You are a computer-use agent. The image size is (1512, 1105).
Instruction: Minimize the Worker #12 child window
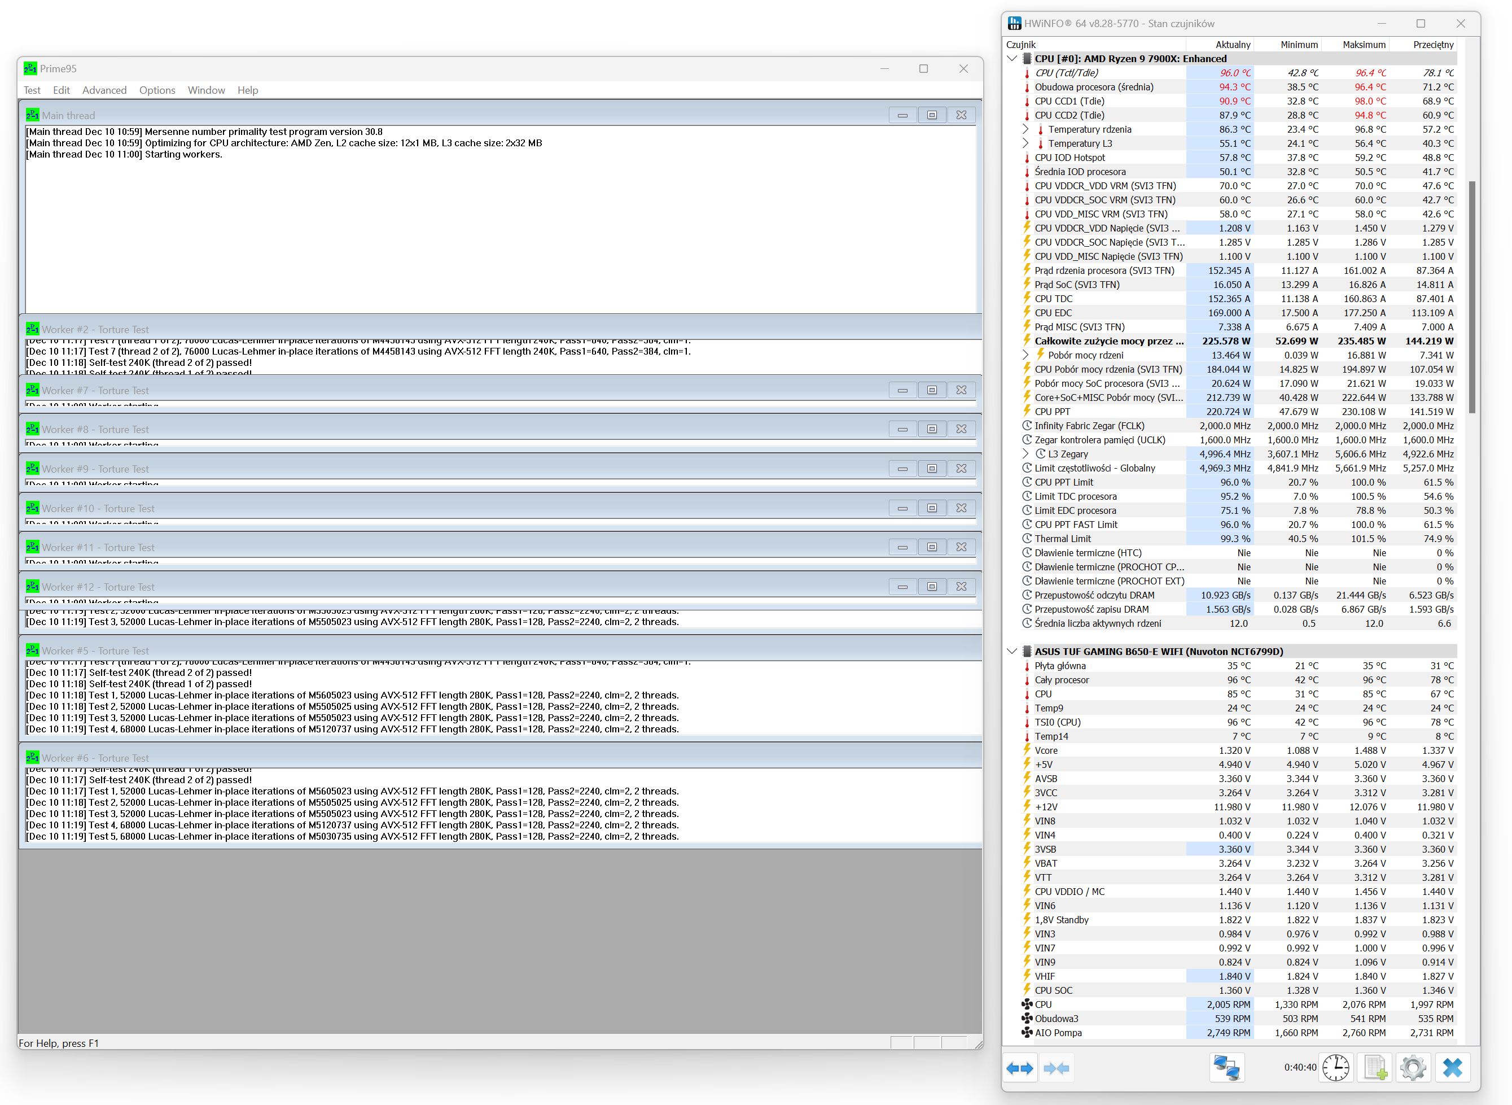pos(902,587)
